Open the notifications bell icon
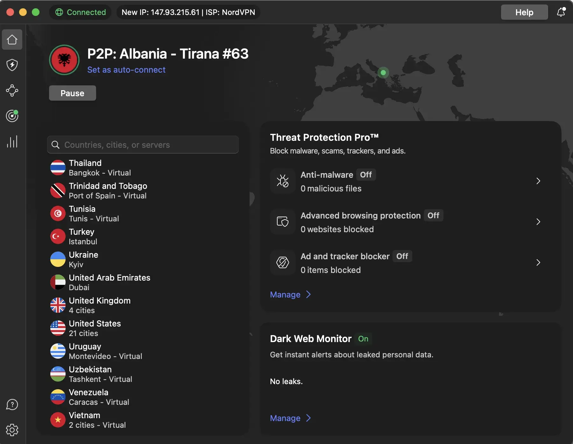Screen dimensions: 573x444 [x=561, y=12]
